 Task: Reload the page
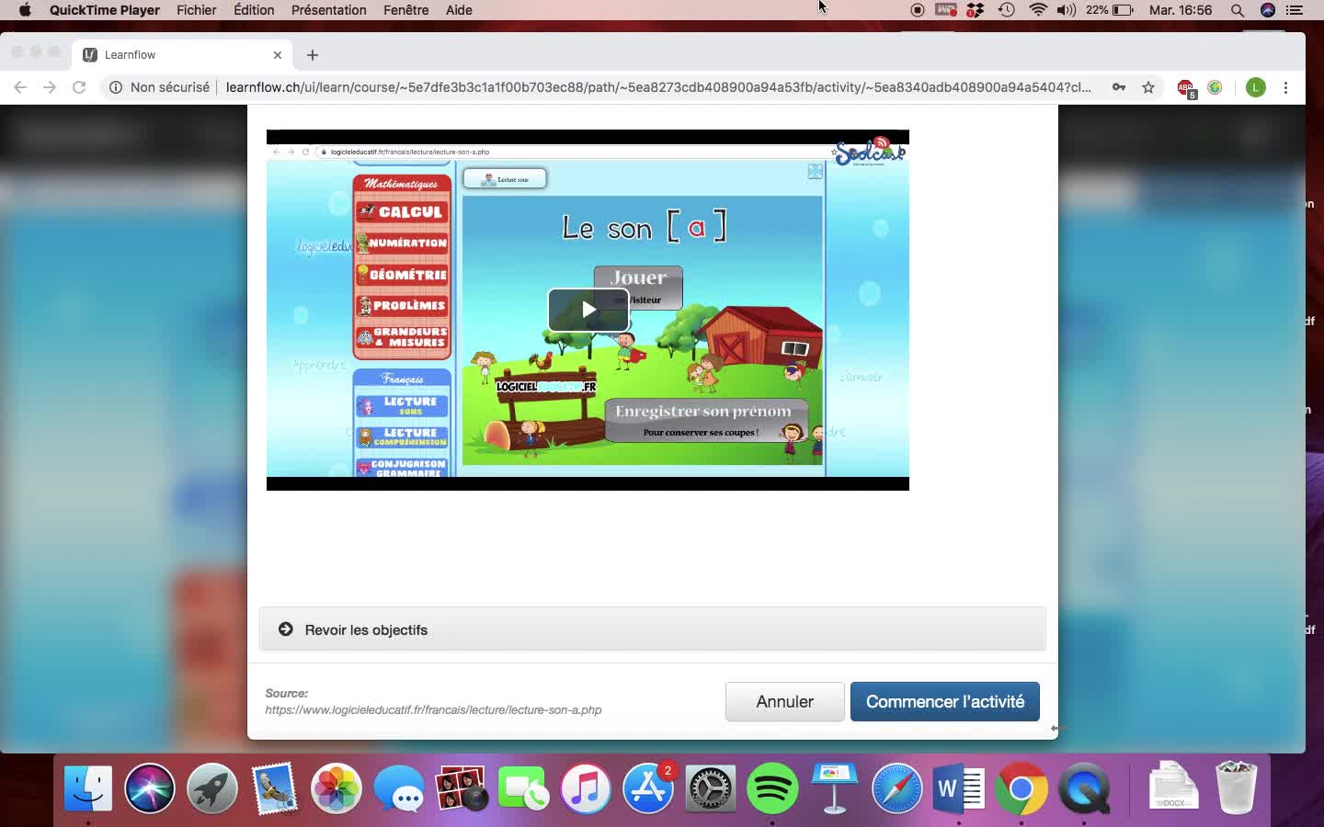click(x=79, y=87)
